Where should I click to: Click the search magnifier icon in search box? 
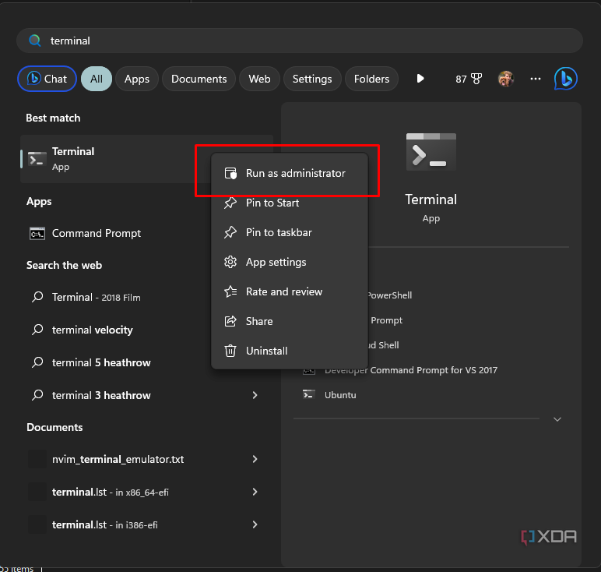tap(35, 41)
